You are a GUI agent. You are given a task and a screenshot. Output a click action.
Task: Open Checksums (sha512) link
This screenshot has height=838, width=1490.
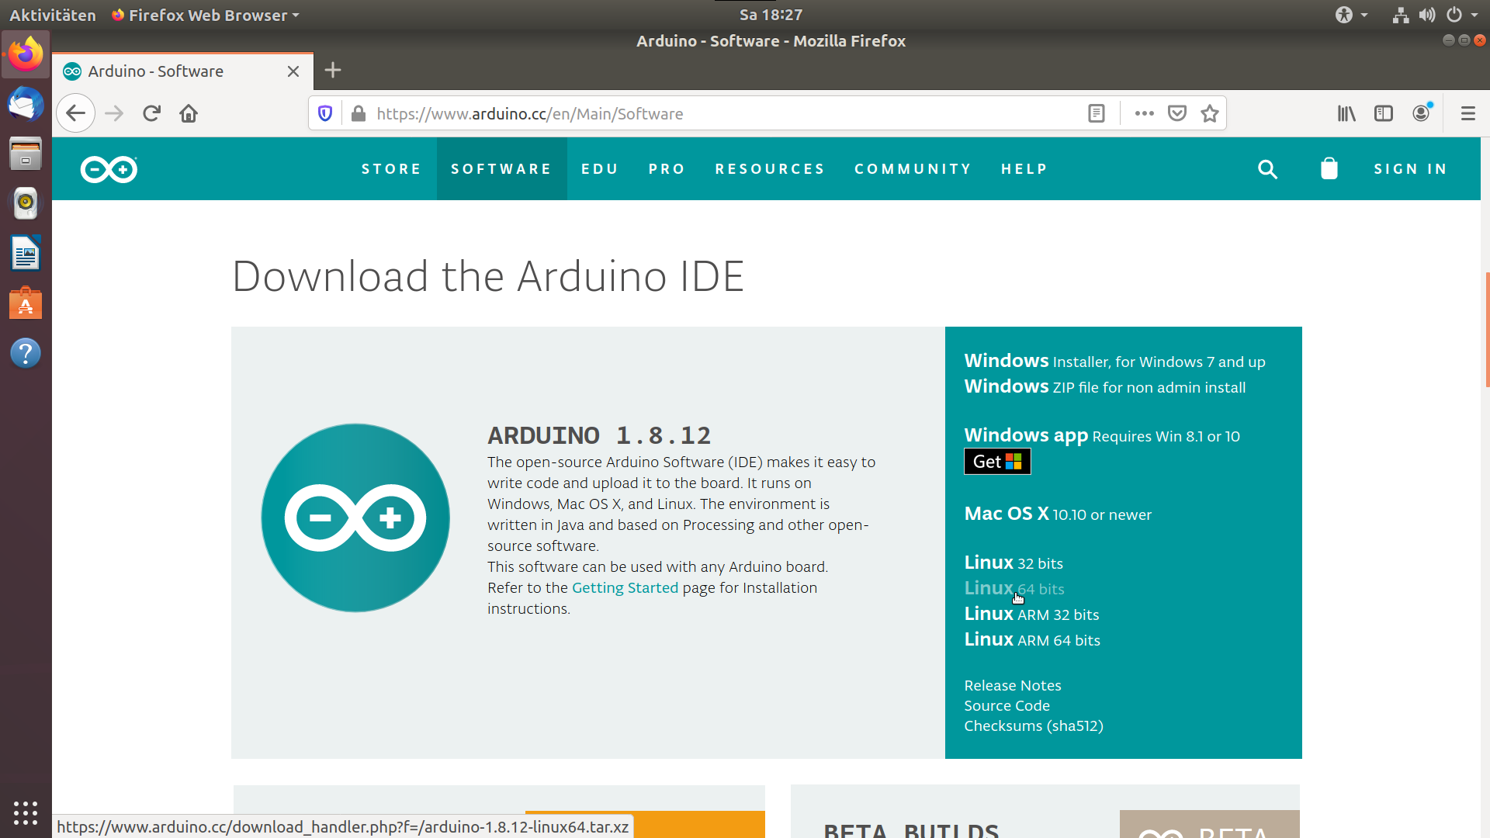pos(1034,725)
